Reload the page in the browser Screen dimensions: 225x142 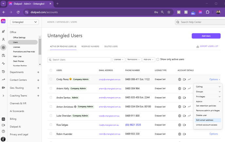(x=18, y=12)
